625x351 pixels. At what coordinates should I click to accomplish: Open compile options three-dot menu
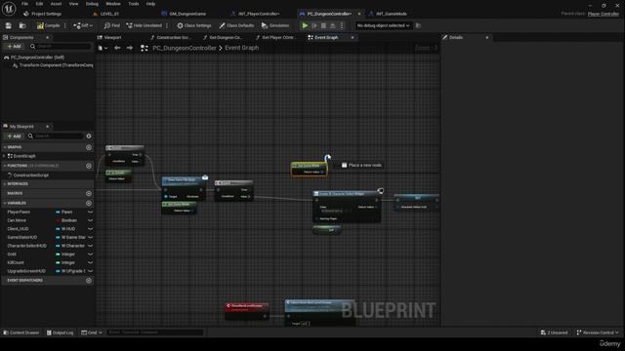(65, 25)
